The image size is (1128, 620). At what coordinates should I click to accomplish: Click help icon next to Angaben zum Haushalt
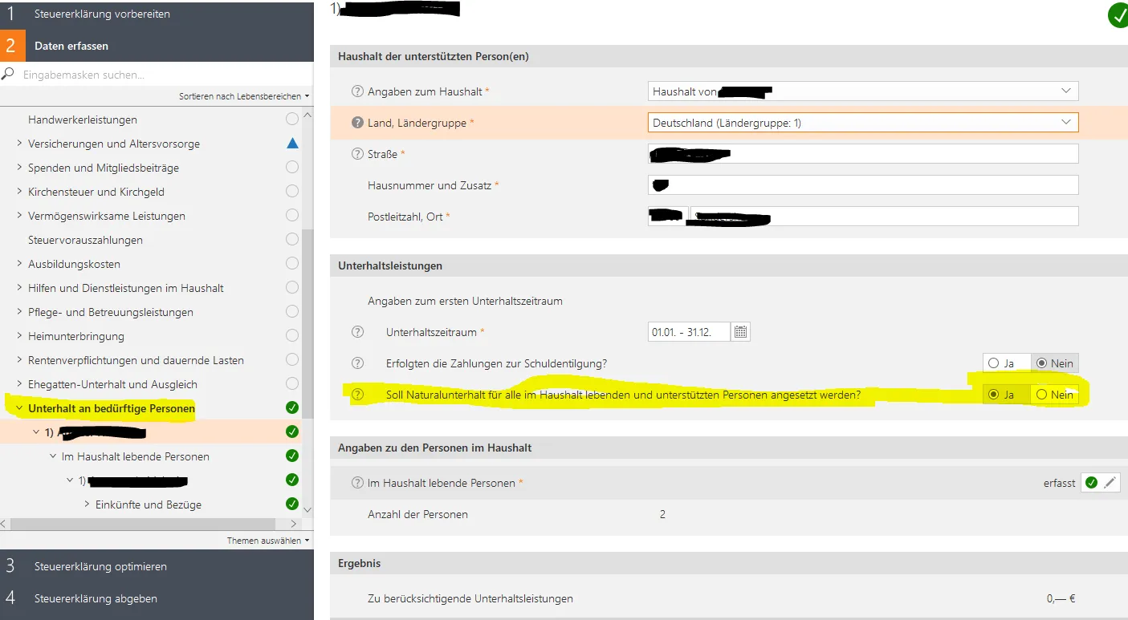click(358, 91)
